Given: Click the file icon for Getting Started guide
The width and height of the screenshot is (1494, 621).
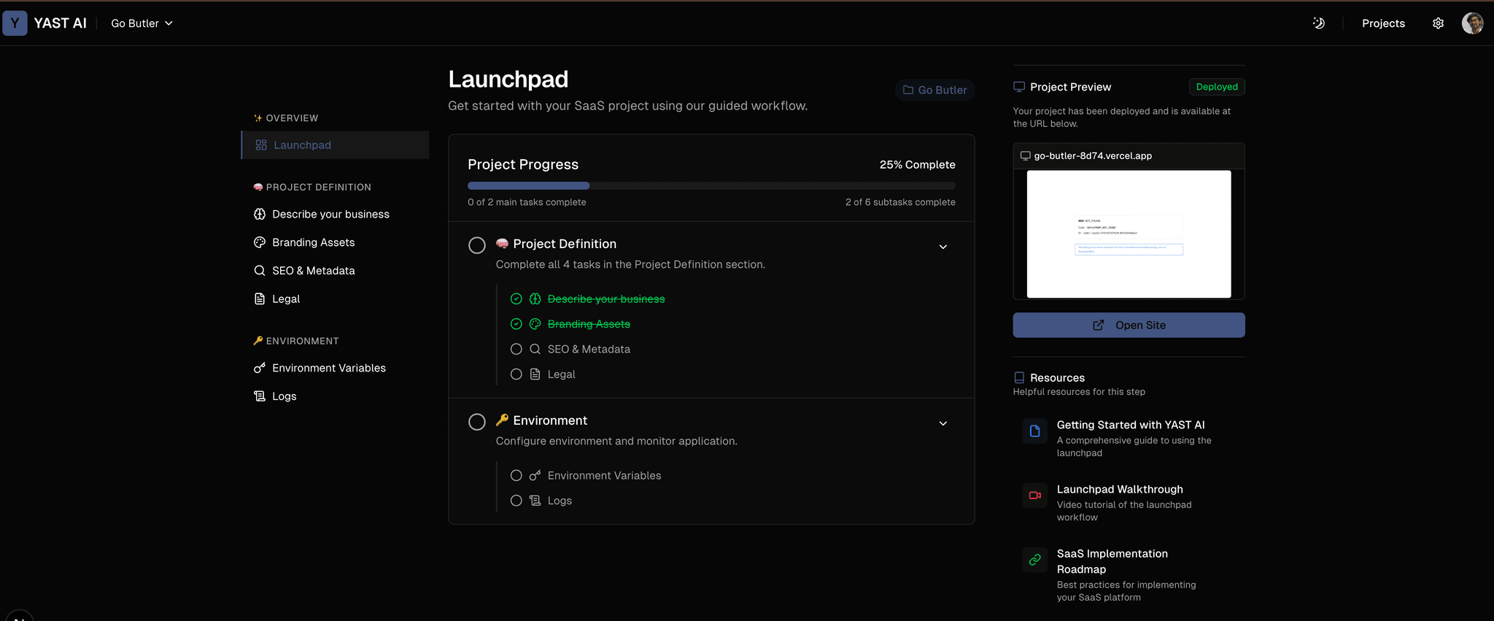Looking at the screenshot, I should click(x=1034, y=431).
